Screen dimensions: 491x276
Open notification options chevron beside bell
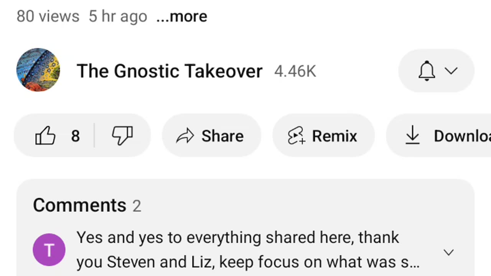pos(451,71)
